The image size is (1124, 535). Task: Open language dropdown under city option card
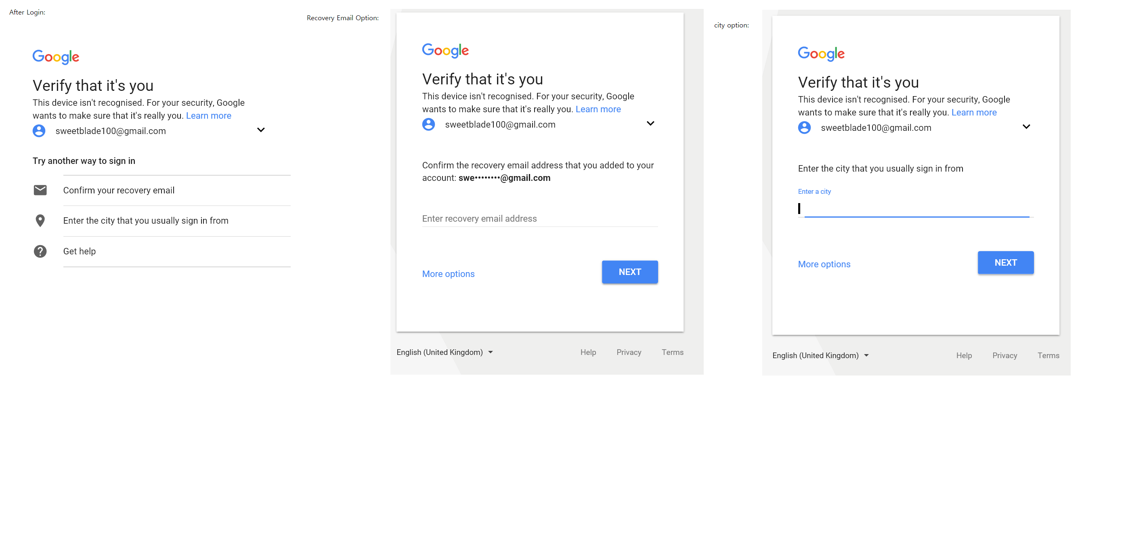tap(820, 356)
